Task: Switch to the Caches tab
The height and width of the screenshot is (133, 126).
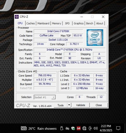Action: click(30, 23)
